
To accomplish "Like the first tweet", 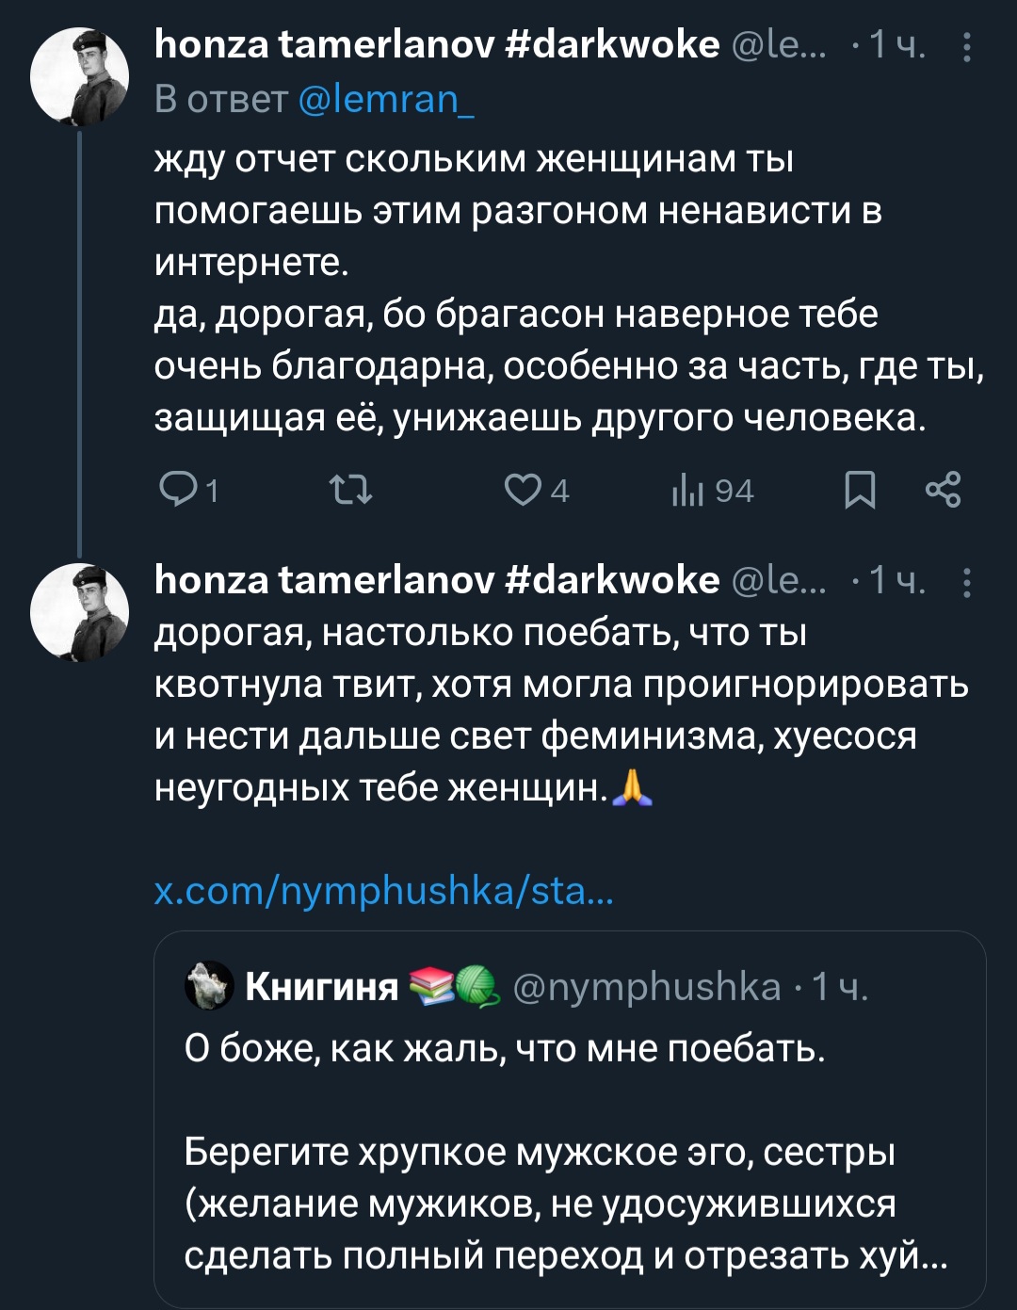I will tap(524, 490).
